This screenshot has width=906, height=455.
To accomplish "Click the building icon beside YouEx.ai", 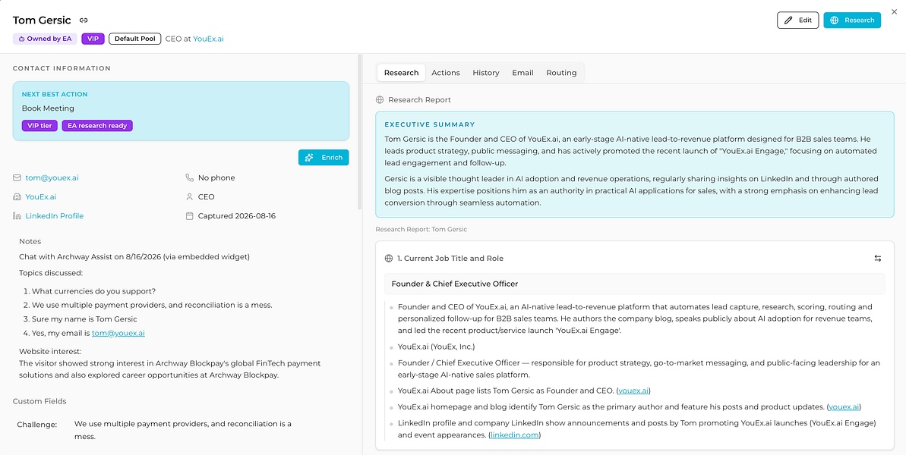I will tap(17, 196).
